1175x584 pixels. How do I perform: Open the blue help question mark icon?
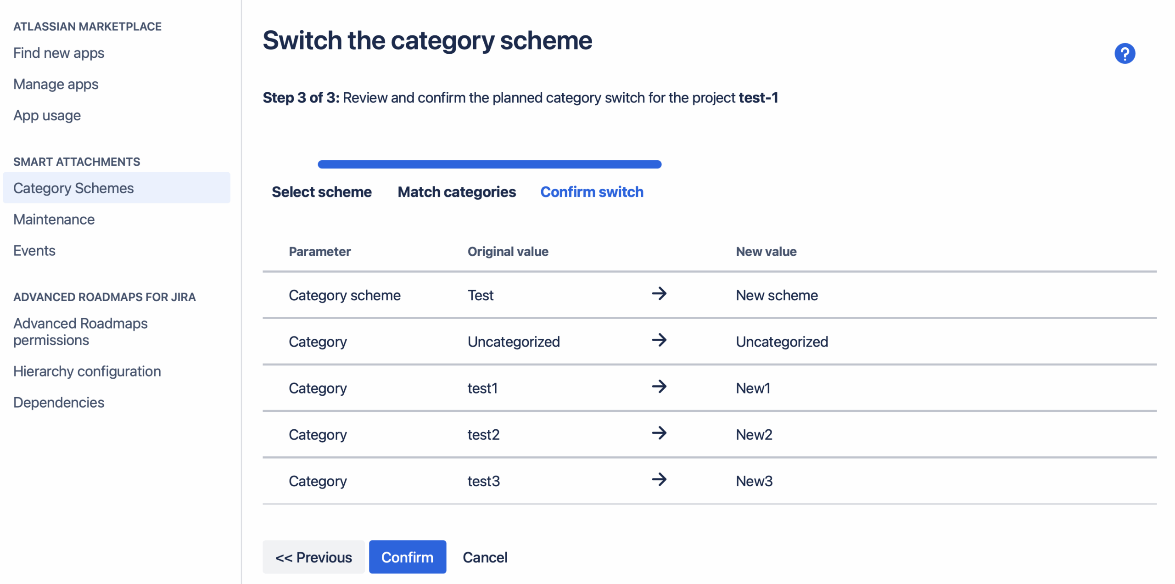click(1125, 54)
